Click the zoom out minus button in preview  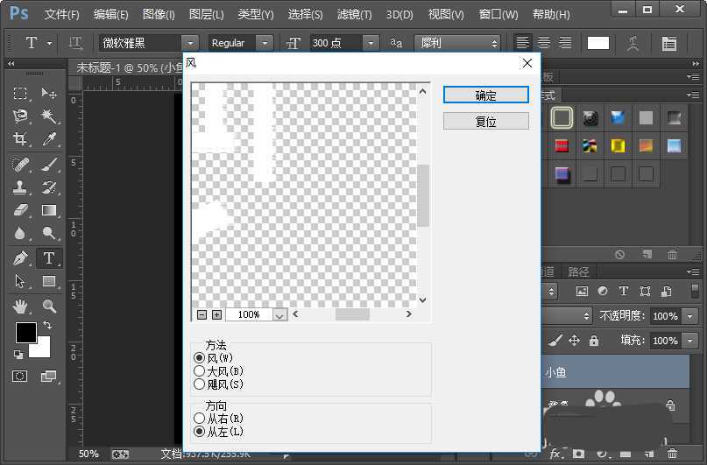[x=202, y=314]
